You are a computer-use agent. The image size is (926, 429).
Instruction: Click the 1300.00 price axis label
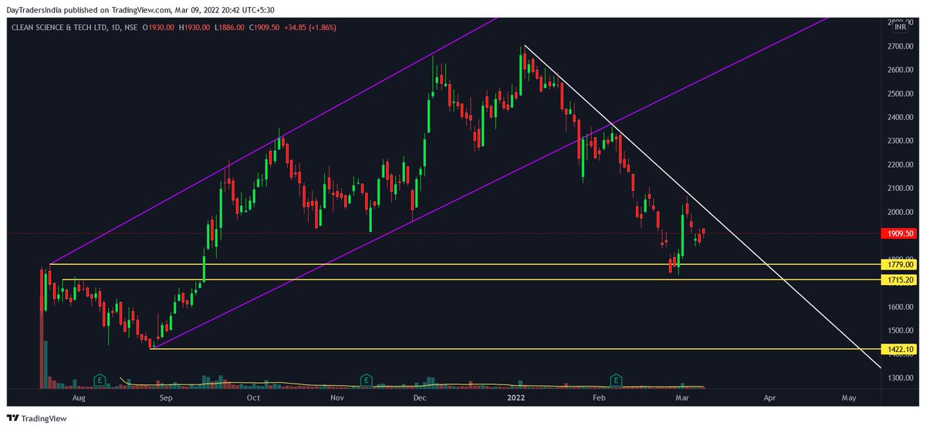click(900, 378)
